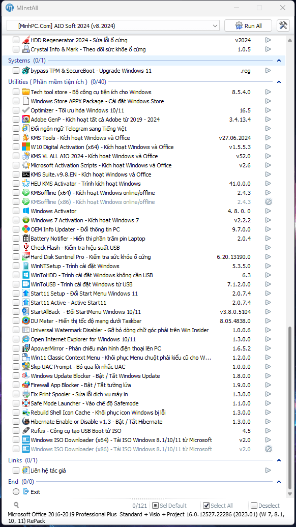Select Windows ISO Downloader (x64) row text
This screenshot has width=296, height=527.
coord(121,440)
